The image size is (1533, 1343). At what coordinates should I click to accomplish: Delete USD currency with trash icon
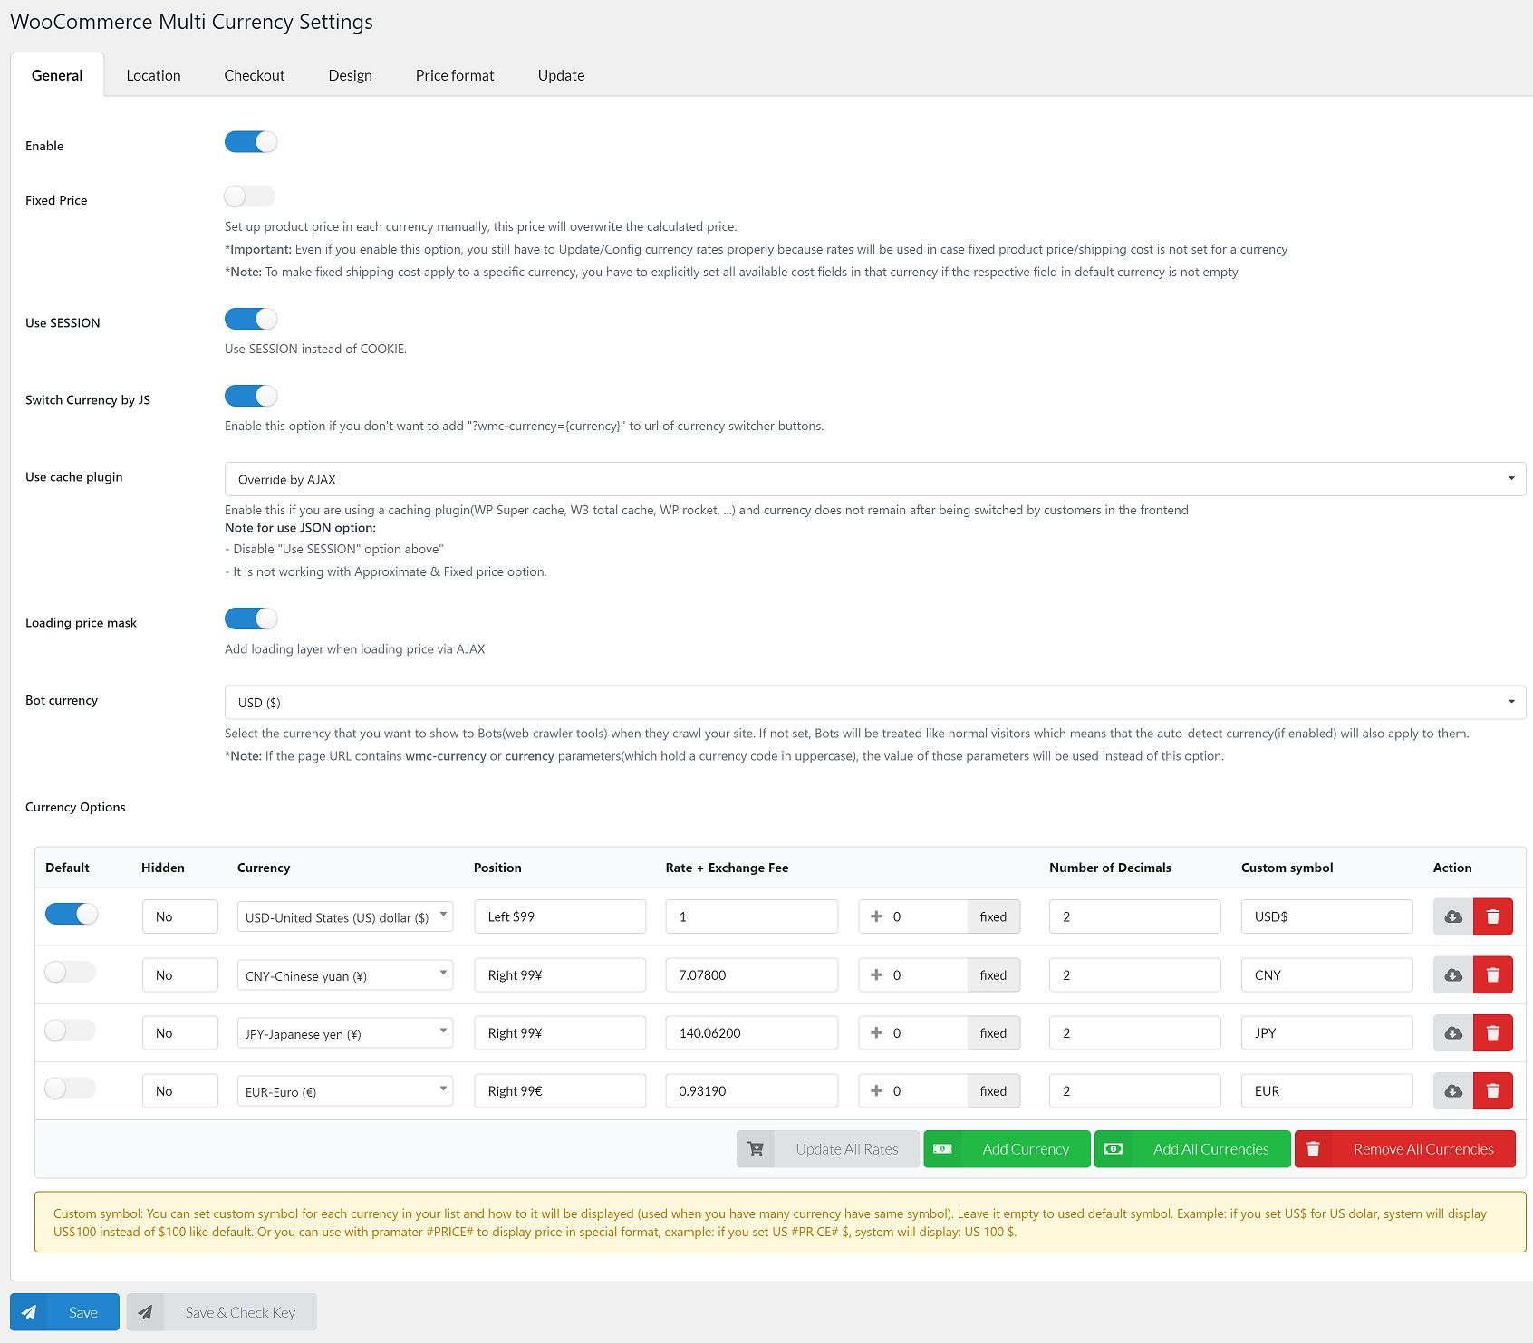[x=1493, y=916]
